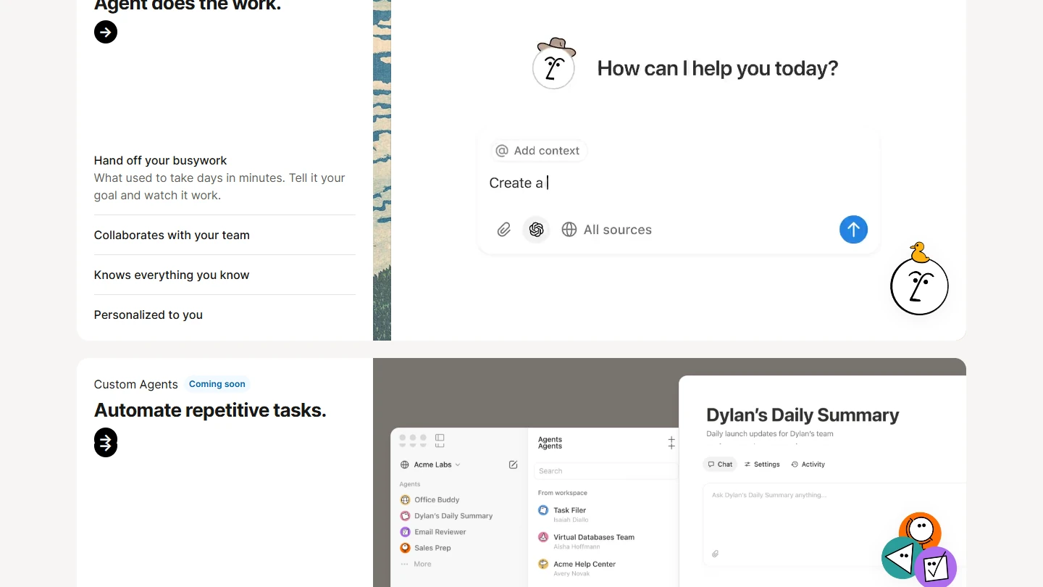Click the plus icon next to Agents header

[671, 443]
